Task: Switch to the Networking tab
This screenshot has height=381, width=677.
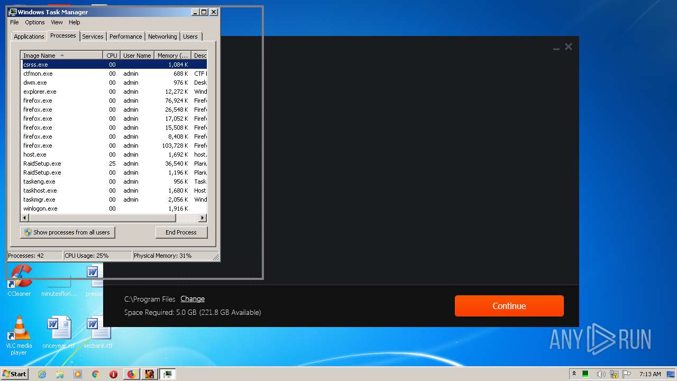Action: point(162,37)
